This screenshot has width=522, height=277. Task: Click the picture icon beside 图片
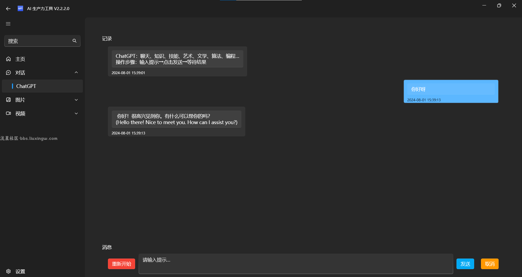click(8, 100)
